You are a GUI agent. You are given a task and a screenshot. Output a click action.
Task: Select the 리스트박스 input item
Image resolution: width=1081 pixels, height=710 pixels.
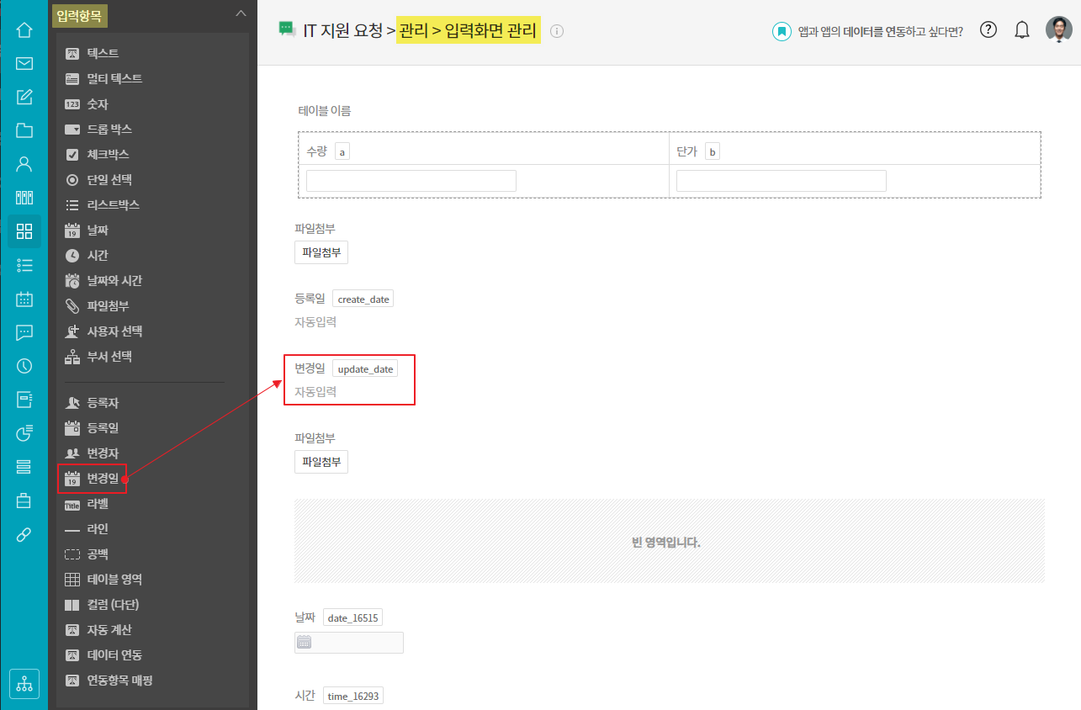(113, 205)
